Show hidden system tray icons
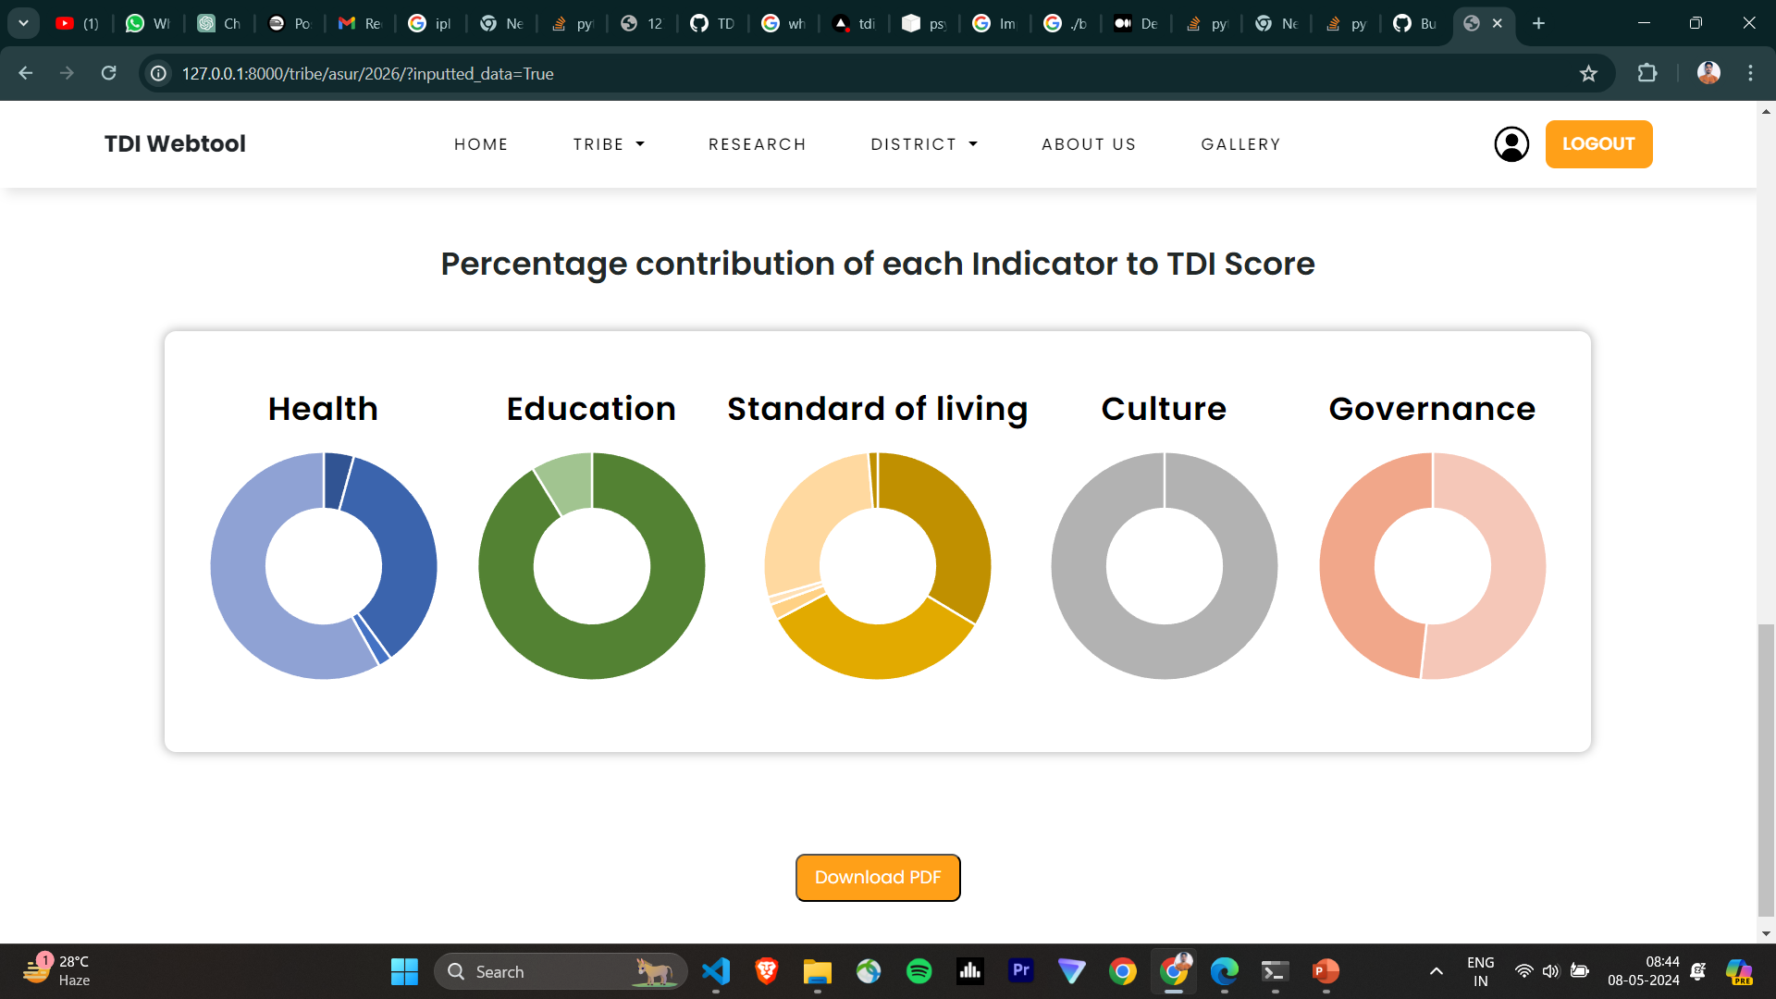The height and width of the screenshot is (999, 1776). [x=1436, y=971]
